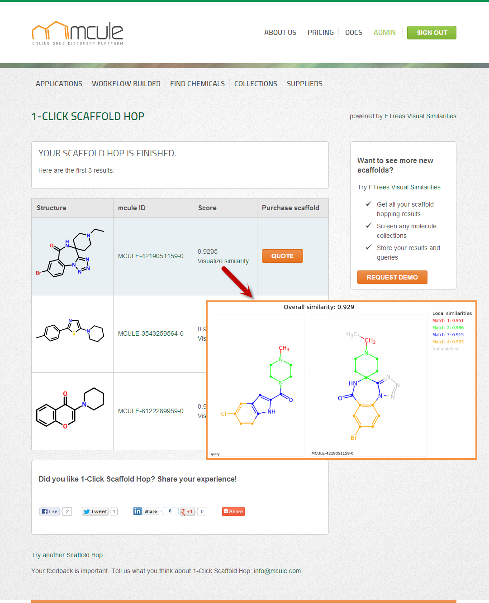489x603 pixels.
Task: Request a quote for MCULE-4219051159-0
Action: [x=282, y=256]
